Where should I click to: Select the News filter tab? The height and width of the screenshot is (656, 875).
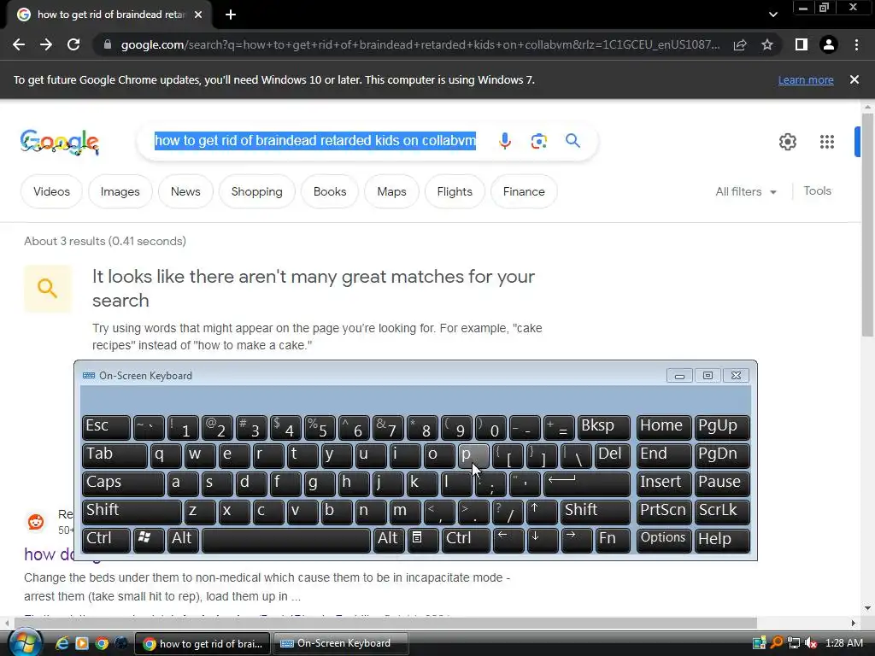click(185, 191)
